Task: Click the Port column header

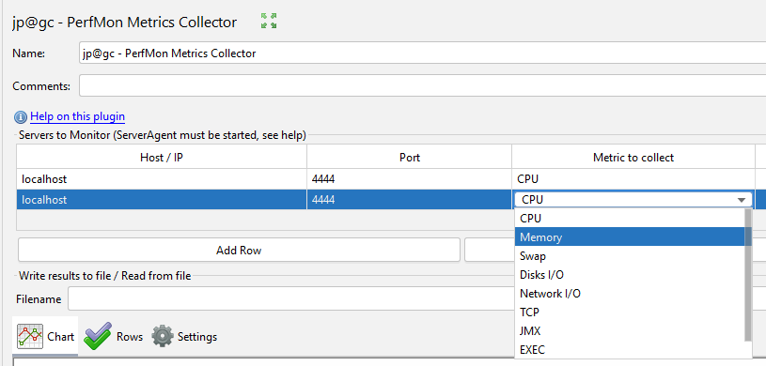Action: coord(410,157)
